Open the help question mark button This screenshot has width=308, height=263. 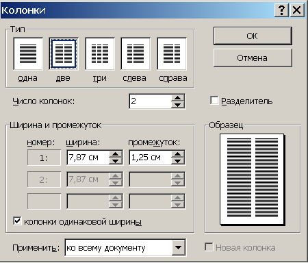(x=281, y=10)
